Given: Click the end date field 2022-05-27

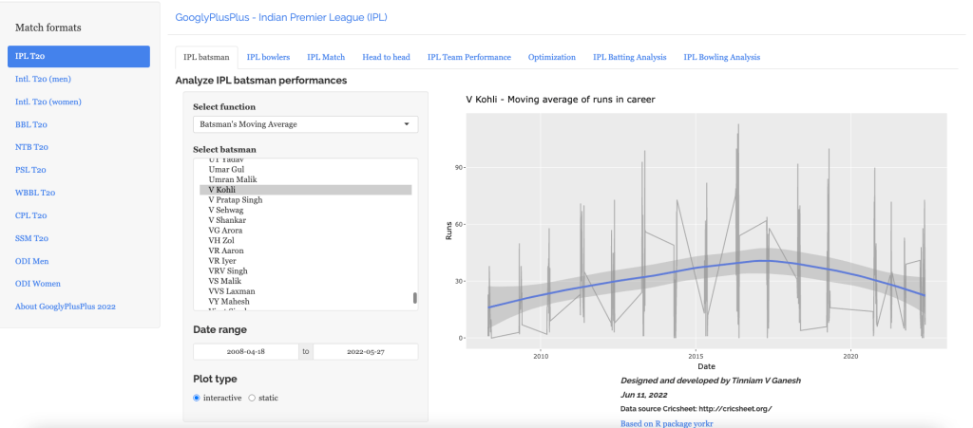Looking at the screenshot, I should [x=366, y=352].
